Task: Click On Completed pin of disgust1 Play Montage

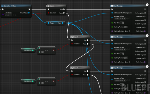Action: point(145,13)
